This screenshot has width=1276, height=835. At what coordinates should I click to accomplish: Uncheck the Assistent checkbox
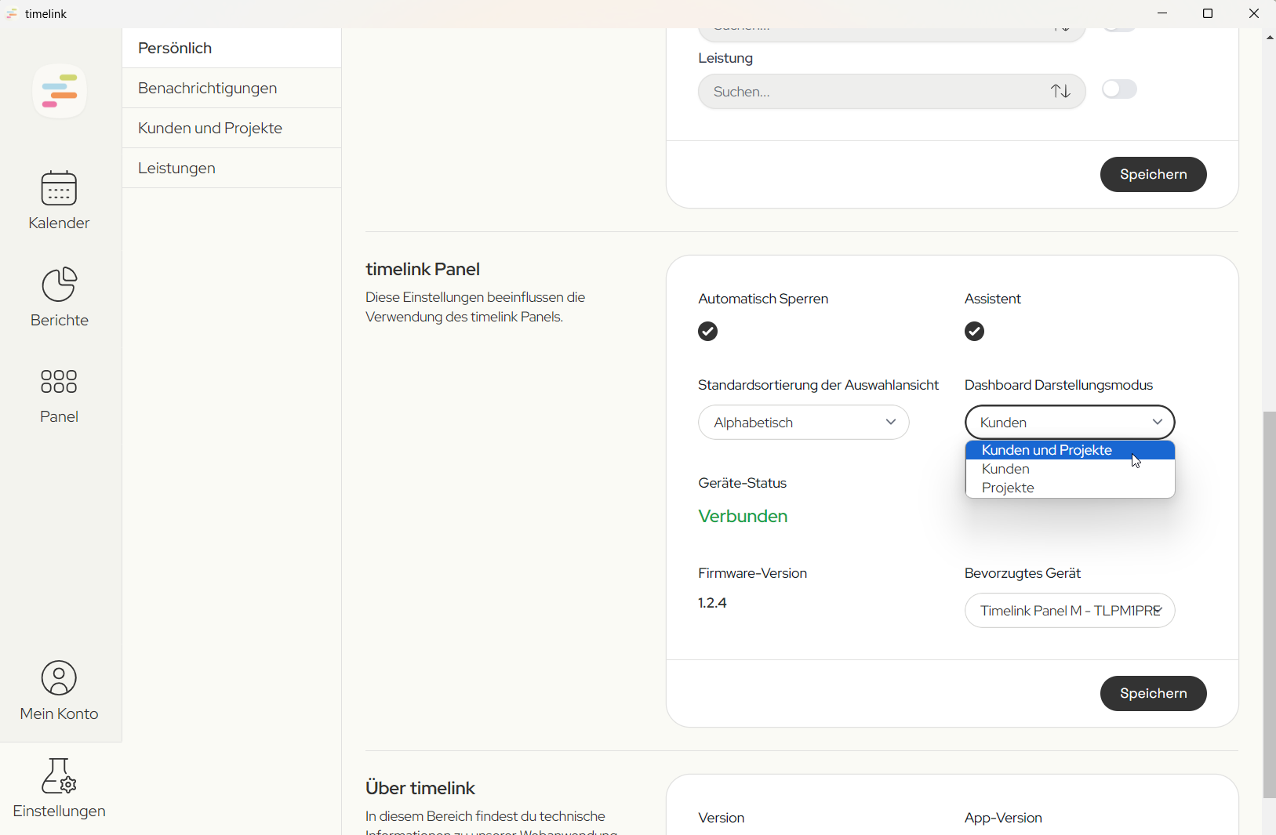[x=975, y=332]
